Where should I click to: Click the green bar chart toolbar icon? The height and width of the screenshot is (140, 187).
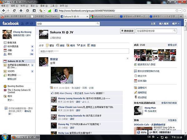point(49,11)
